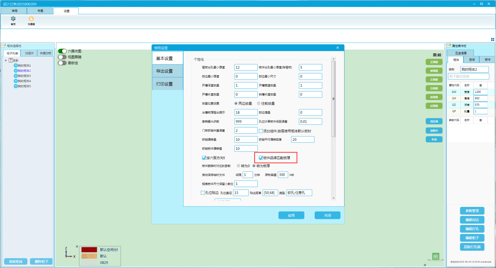
Task: Open the 类型 锁孔;任意孔 dropdown
Action: (x=299, y=193)
